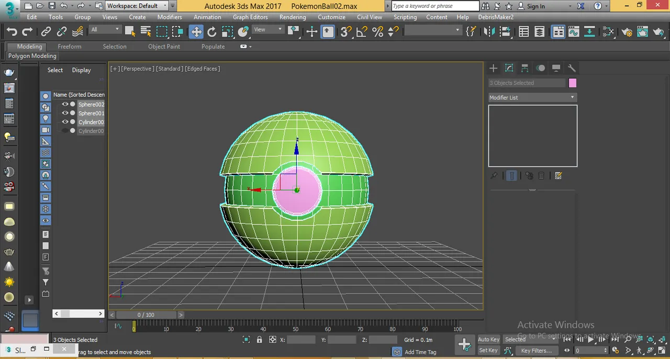Open the Display command panel tab
Screen dimensions: 670x359
556,68
